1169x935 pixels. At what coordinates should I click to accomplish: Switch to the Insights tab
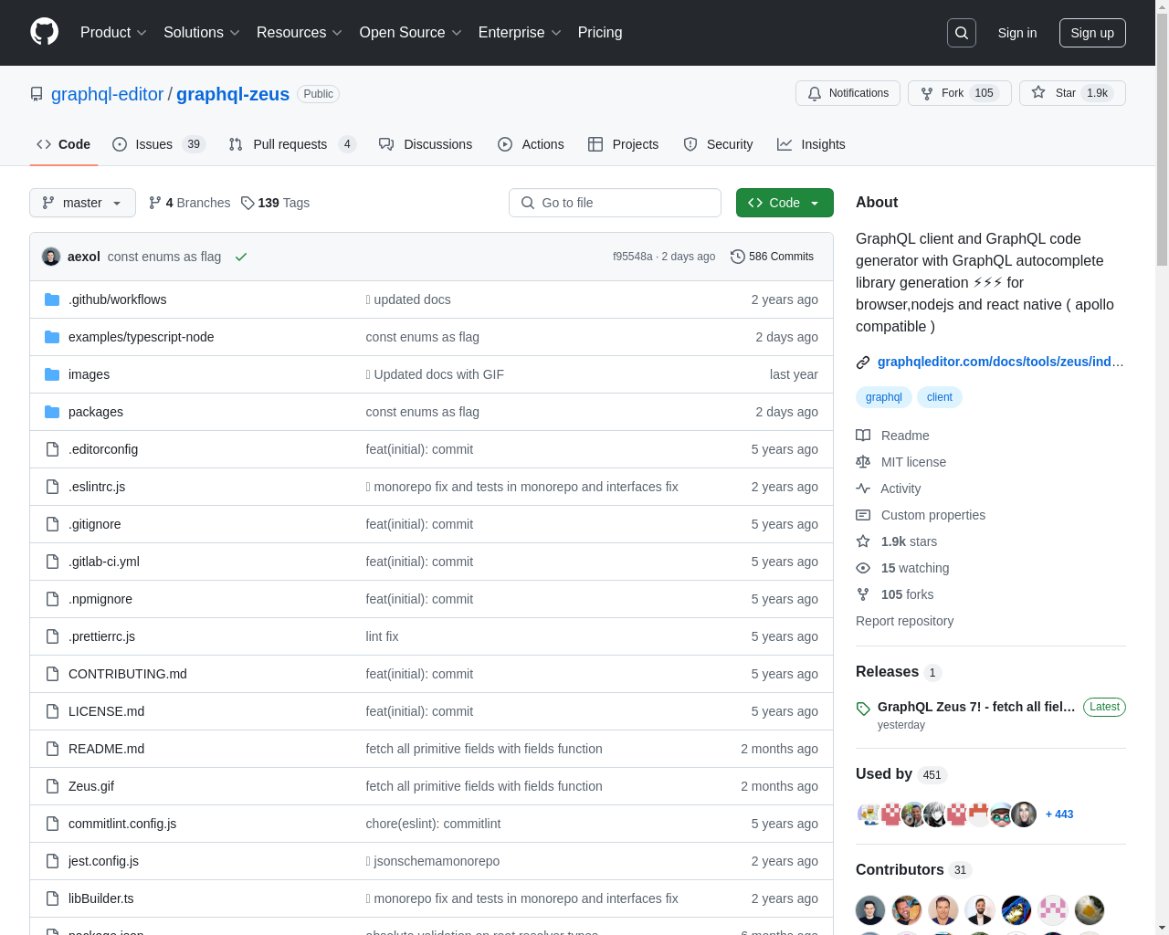[x=811, y=144]
